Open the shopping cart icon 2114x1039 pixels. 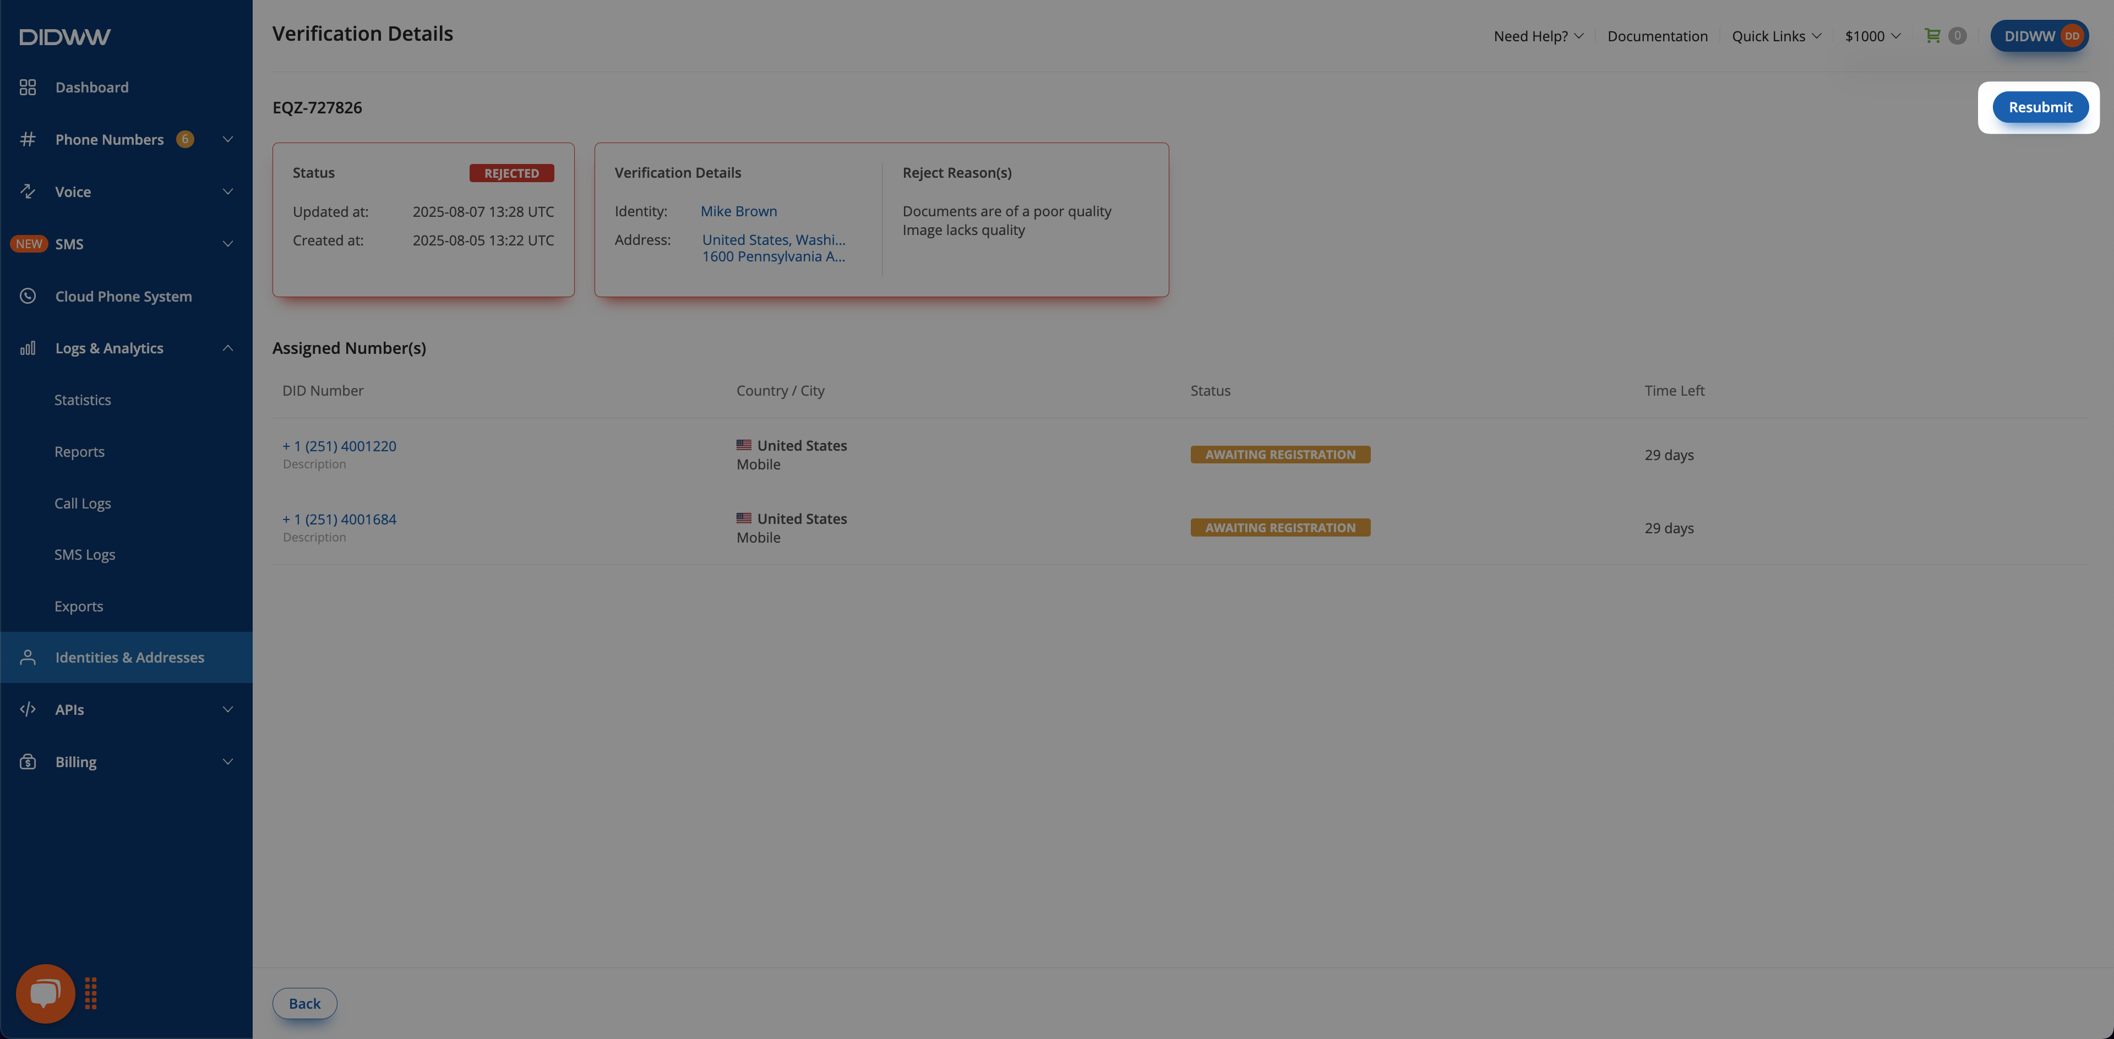[x=1933, y=35]
